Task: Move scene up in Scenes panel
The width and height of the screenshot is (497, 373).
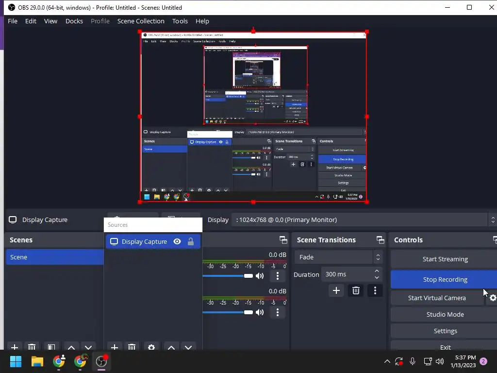Action: pos(71,347)
